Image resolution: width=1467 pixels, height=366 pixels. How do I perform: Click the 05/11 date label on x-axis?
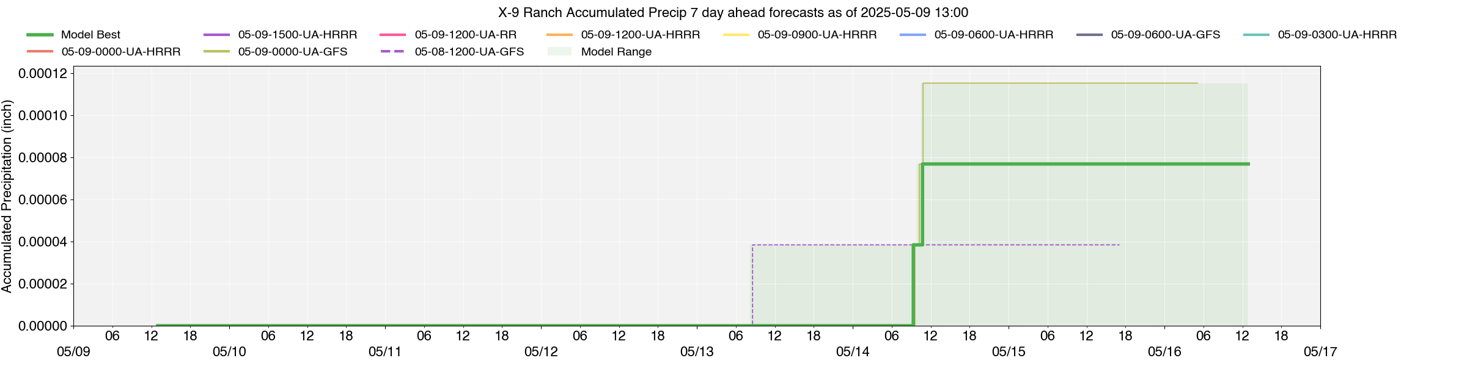[385, 352]
